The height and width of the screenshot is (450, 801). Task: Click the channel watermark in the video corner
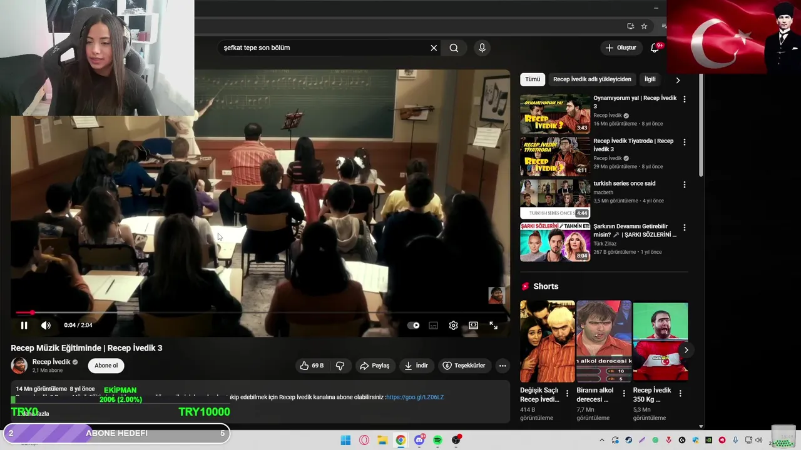click(x=496, y=296)
